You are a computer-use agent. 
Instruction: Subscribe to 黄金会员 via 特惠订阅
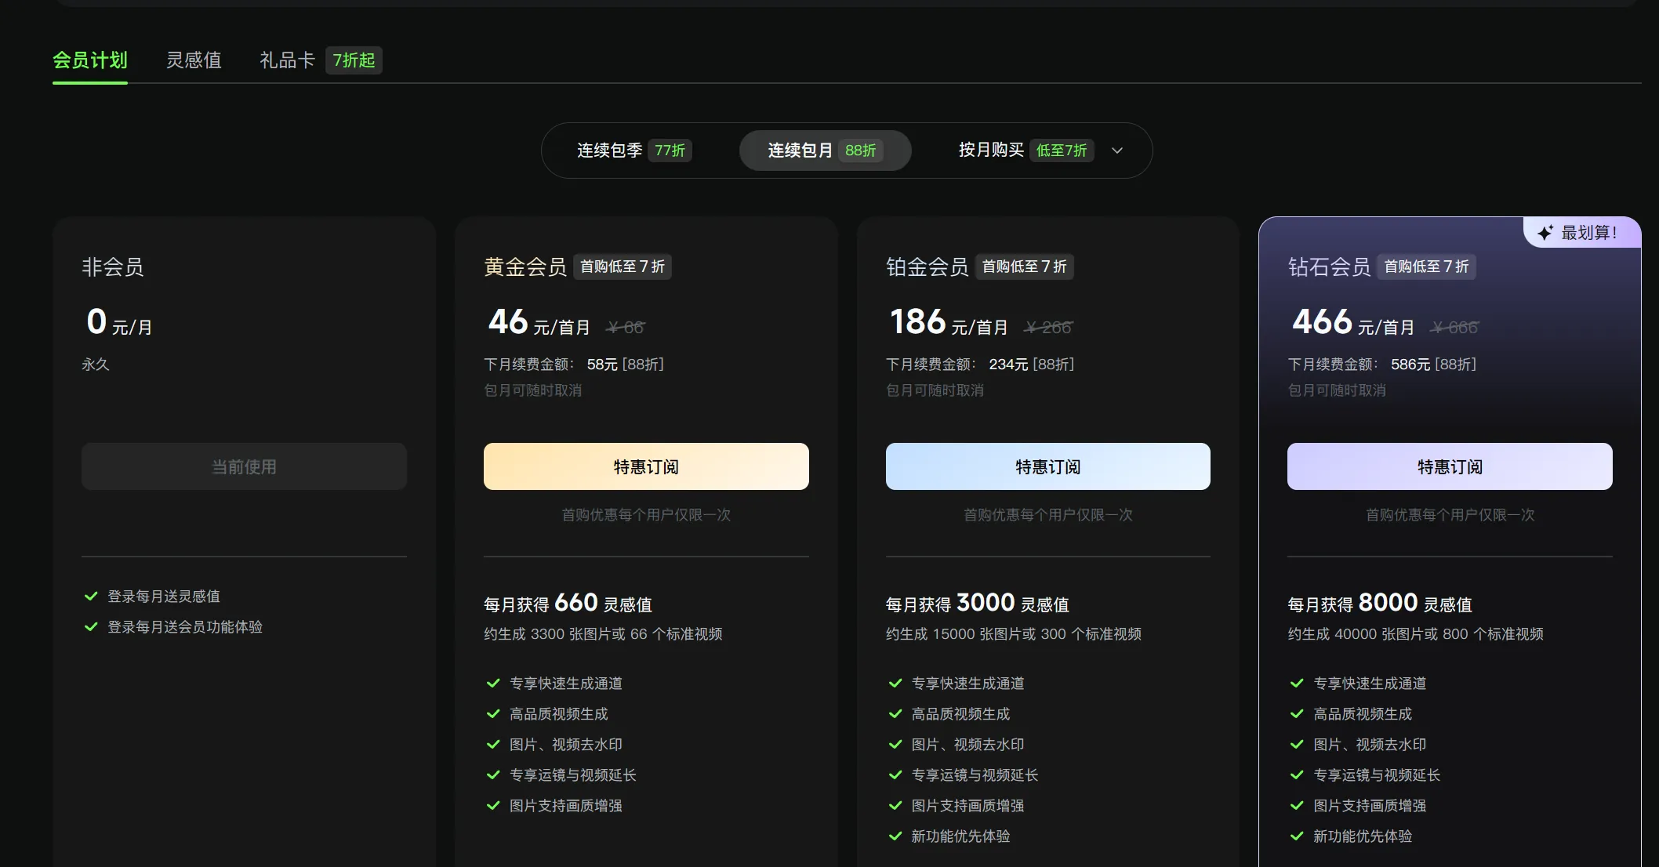(646, 466)
